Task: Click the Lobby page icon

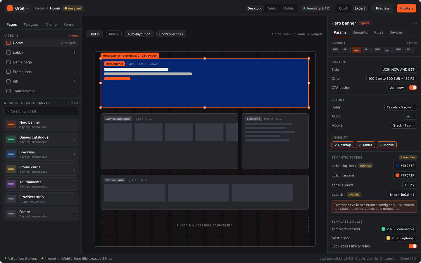Action: coord(8,53)
